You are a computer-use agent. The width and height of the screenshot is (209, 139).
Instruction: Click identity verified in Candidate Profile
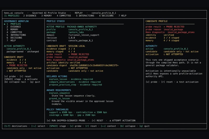pyautogui.click(x=160, y=35)
